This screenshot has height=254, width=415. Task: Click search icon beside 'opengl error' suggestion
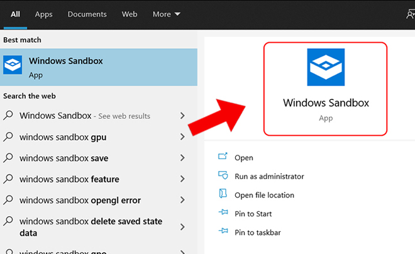8,200
